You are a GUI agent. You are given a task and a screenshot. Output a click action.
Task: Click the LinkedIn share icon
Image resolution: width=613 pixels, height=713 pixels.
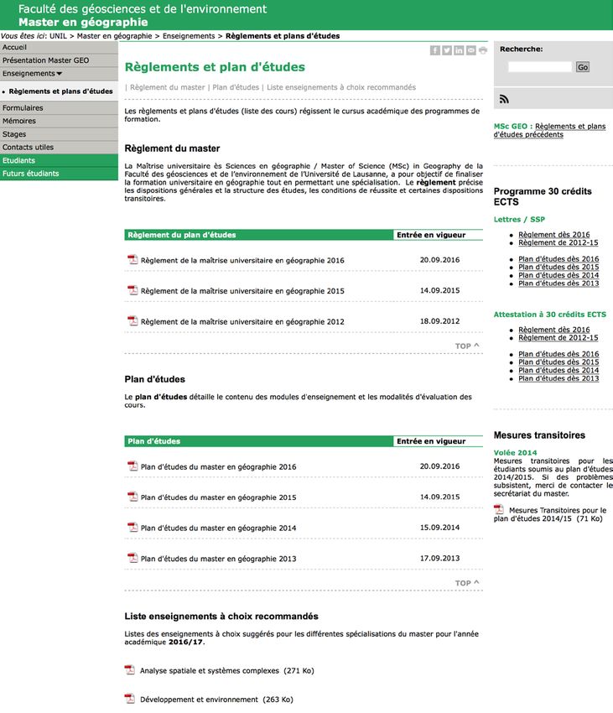(459, 50)
